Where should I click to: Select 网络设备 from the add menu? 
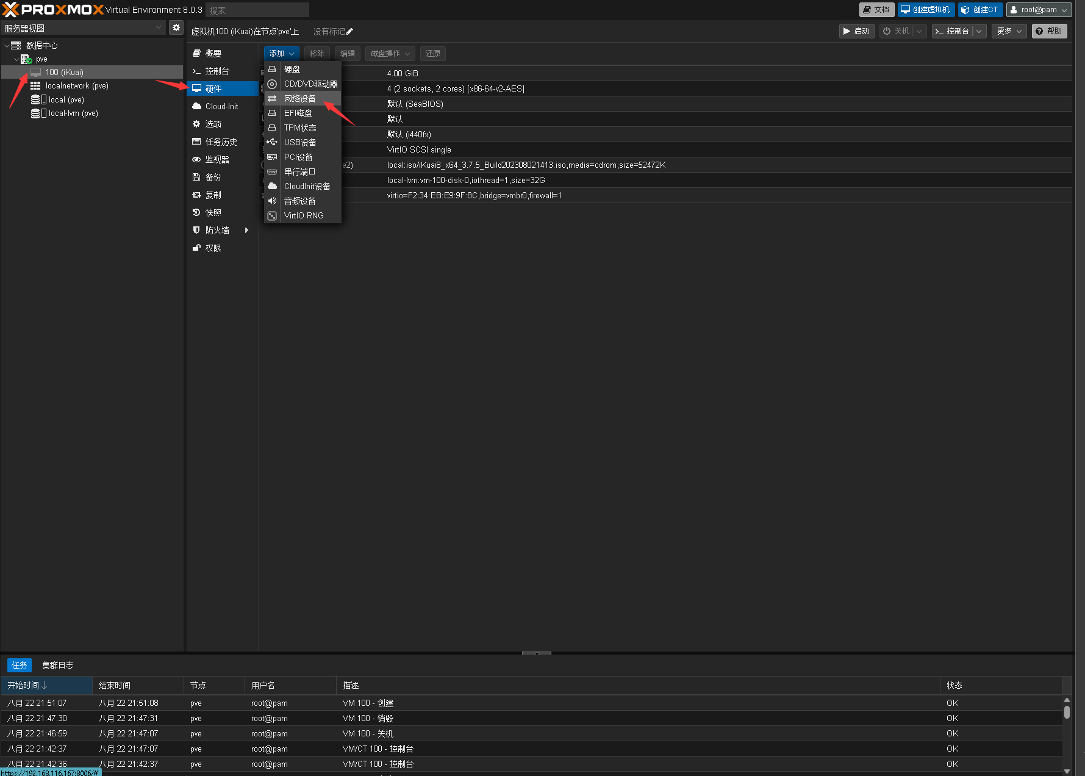click(x=300, y=99)
